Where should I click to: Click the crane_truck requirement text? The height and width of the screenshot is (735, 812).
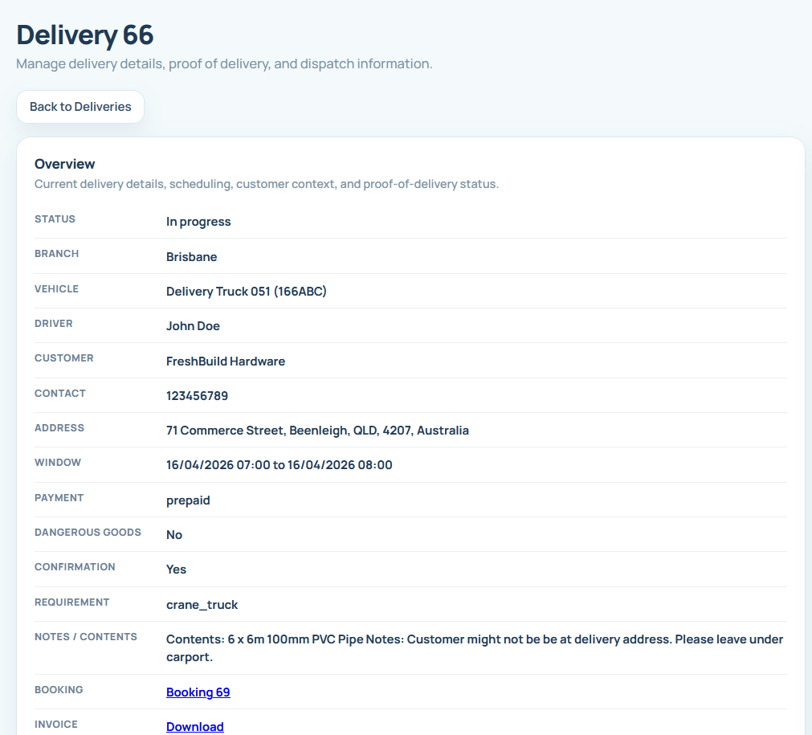[x=202, y=604]
